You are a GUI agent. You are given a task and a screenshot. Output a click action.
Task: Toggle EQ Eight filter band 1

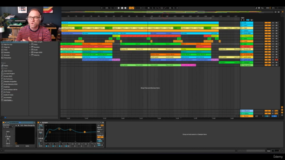click(x=46, y=146)
